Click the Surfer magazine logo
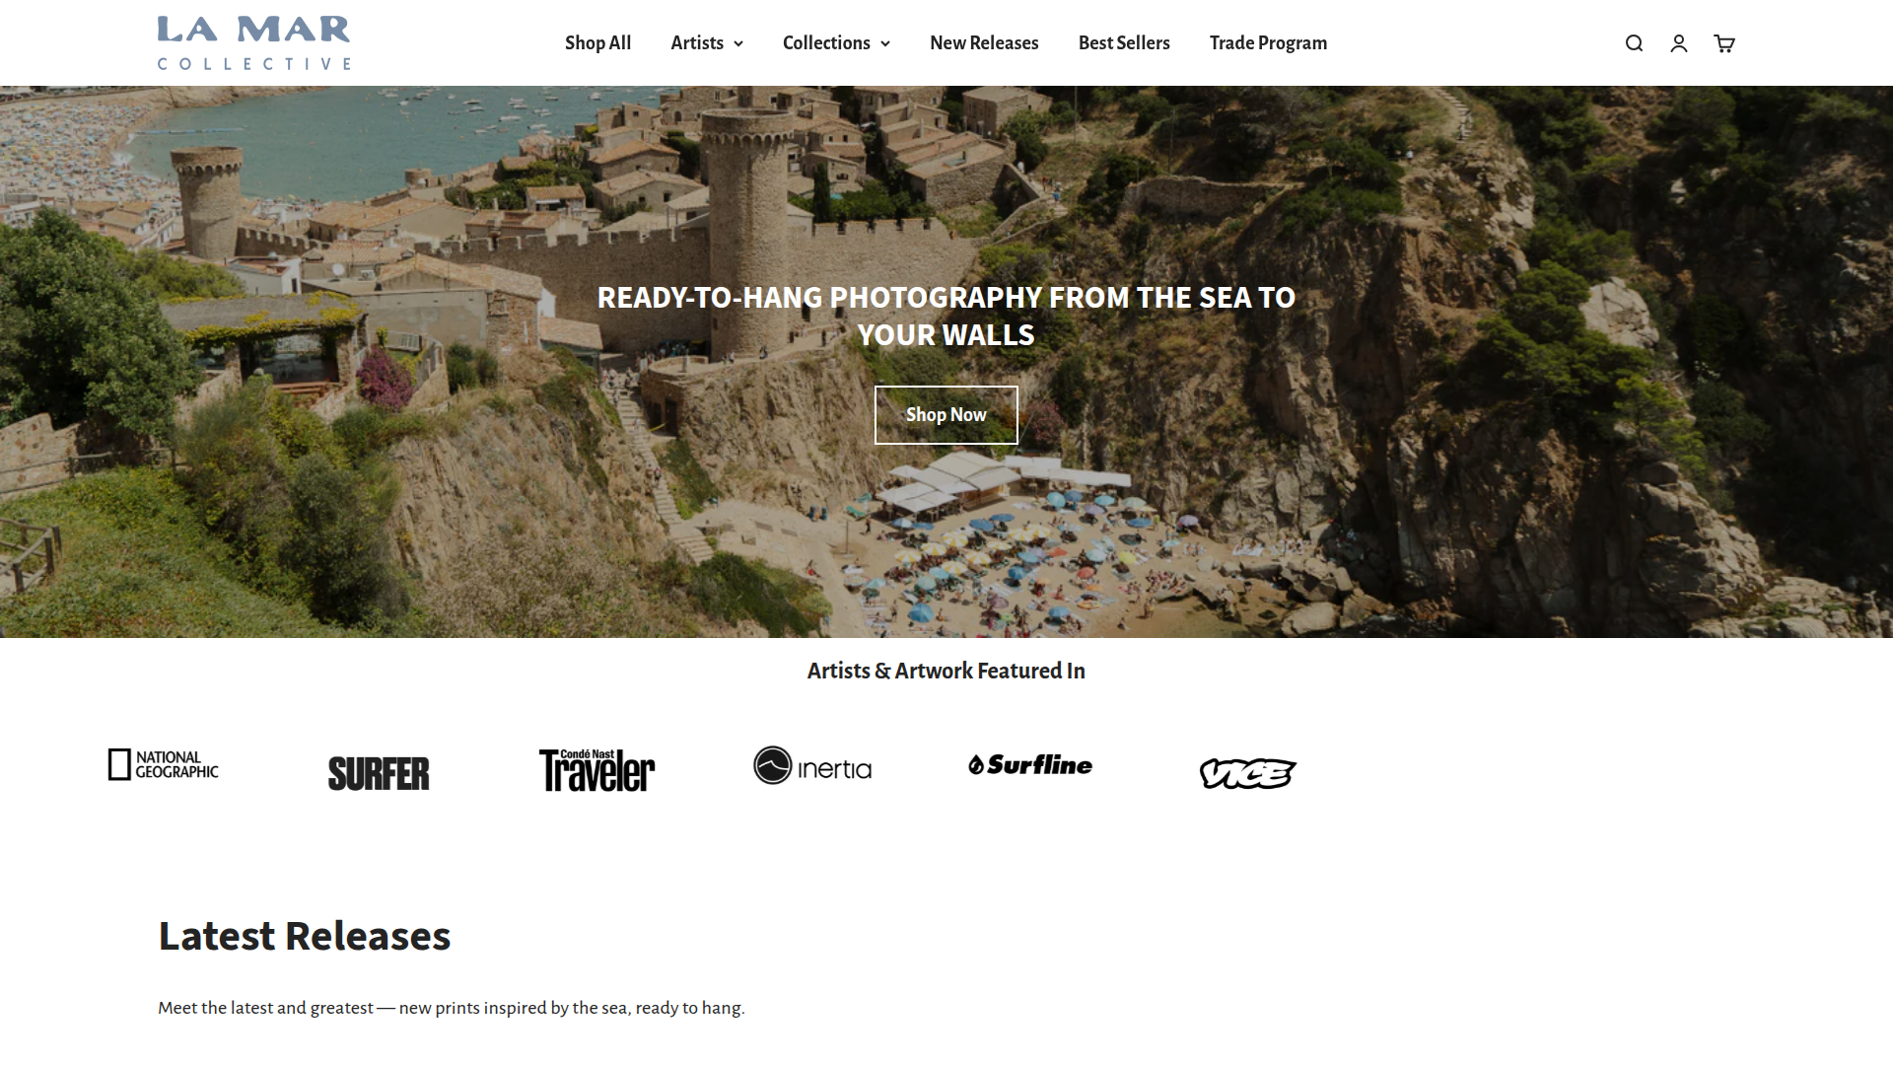 [379, 774]
